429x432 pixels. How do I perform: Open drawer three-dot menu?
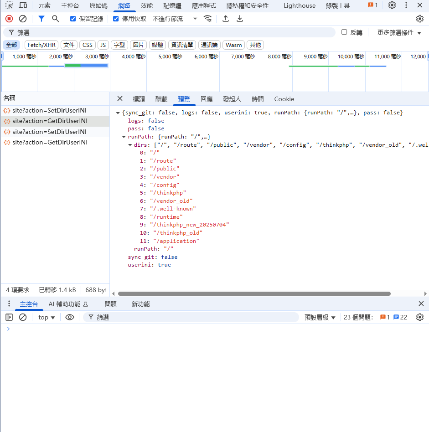pyautogui.click(x=9, y=303)
